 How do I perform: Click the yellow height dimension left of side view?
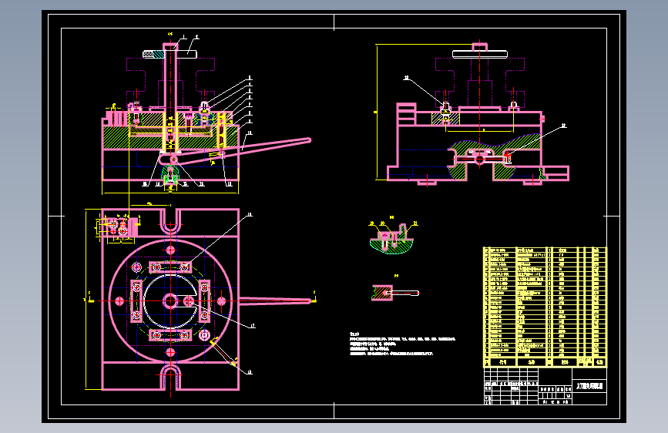click(x=377, y=112)
